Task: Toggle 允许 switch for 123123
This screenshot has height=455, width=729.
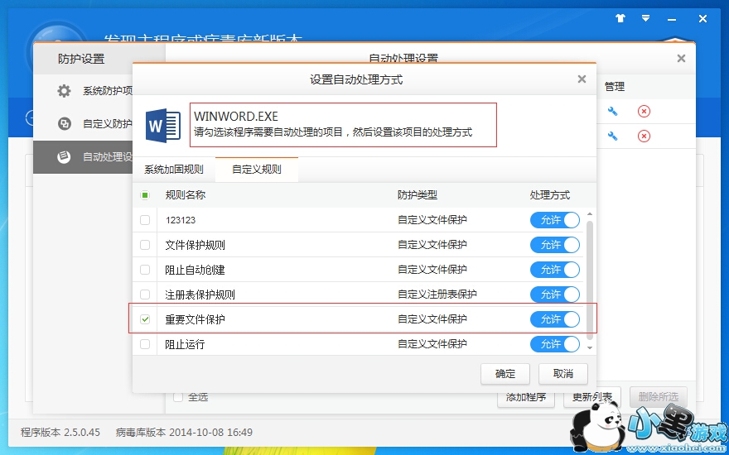Action: click(555, 220)
